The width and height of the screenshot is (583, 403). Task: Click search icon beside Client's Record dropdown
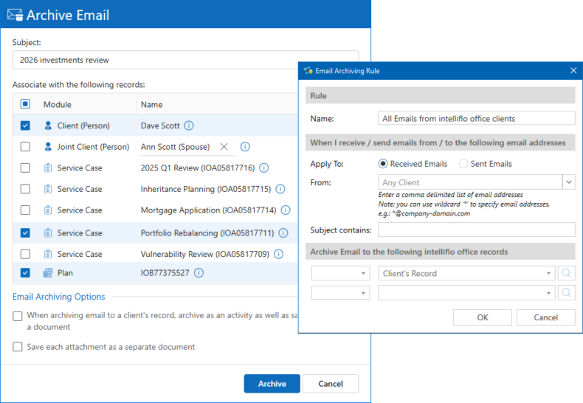[567, 273]
